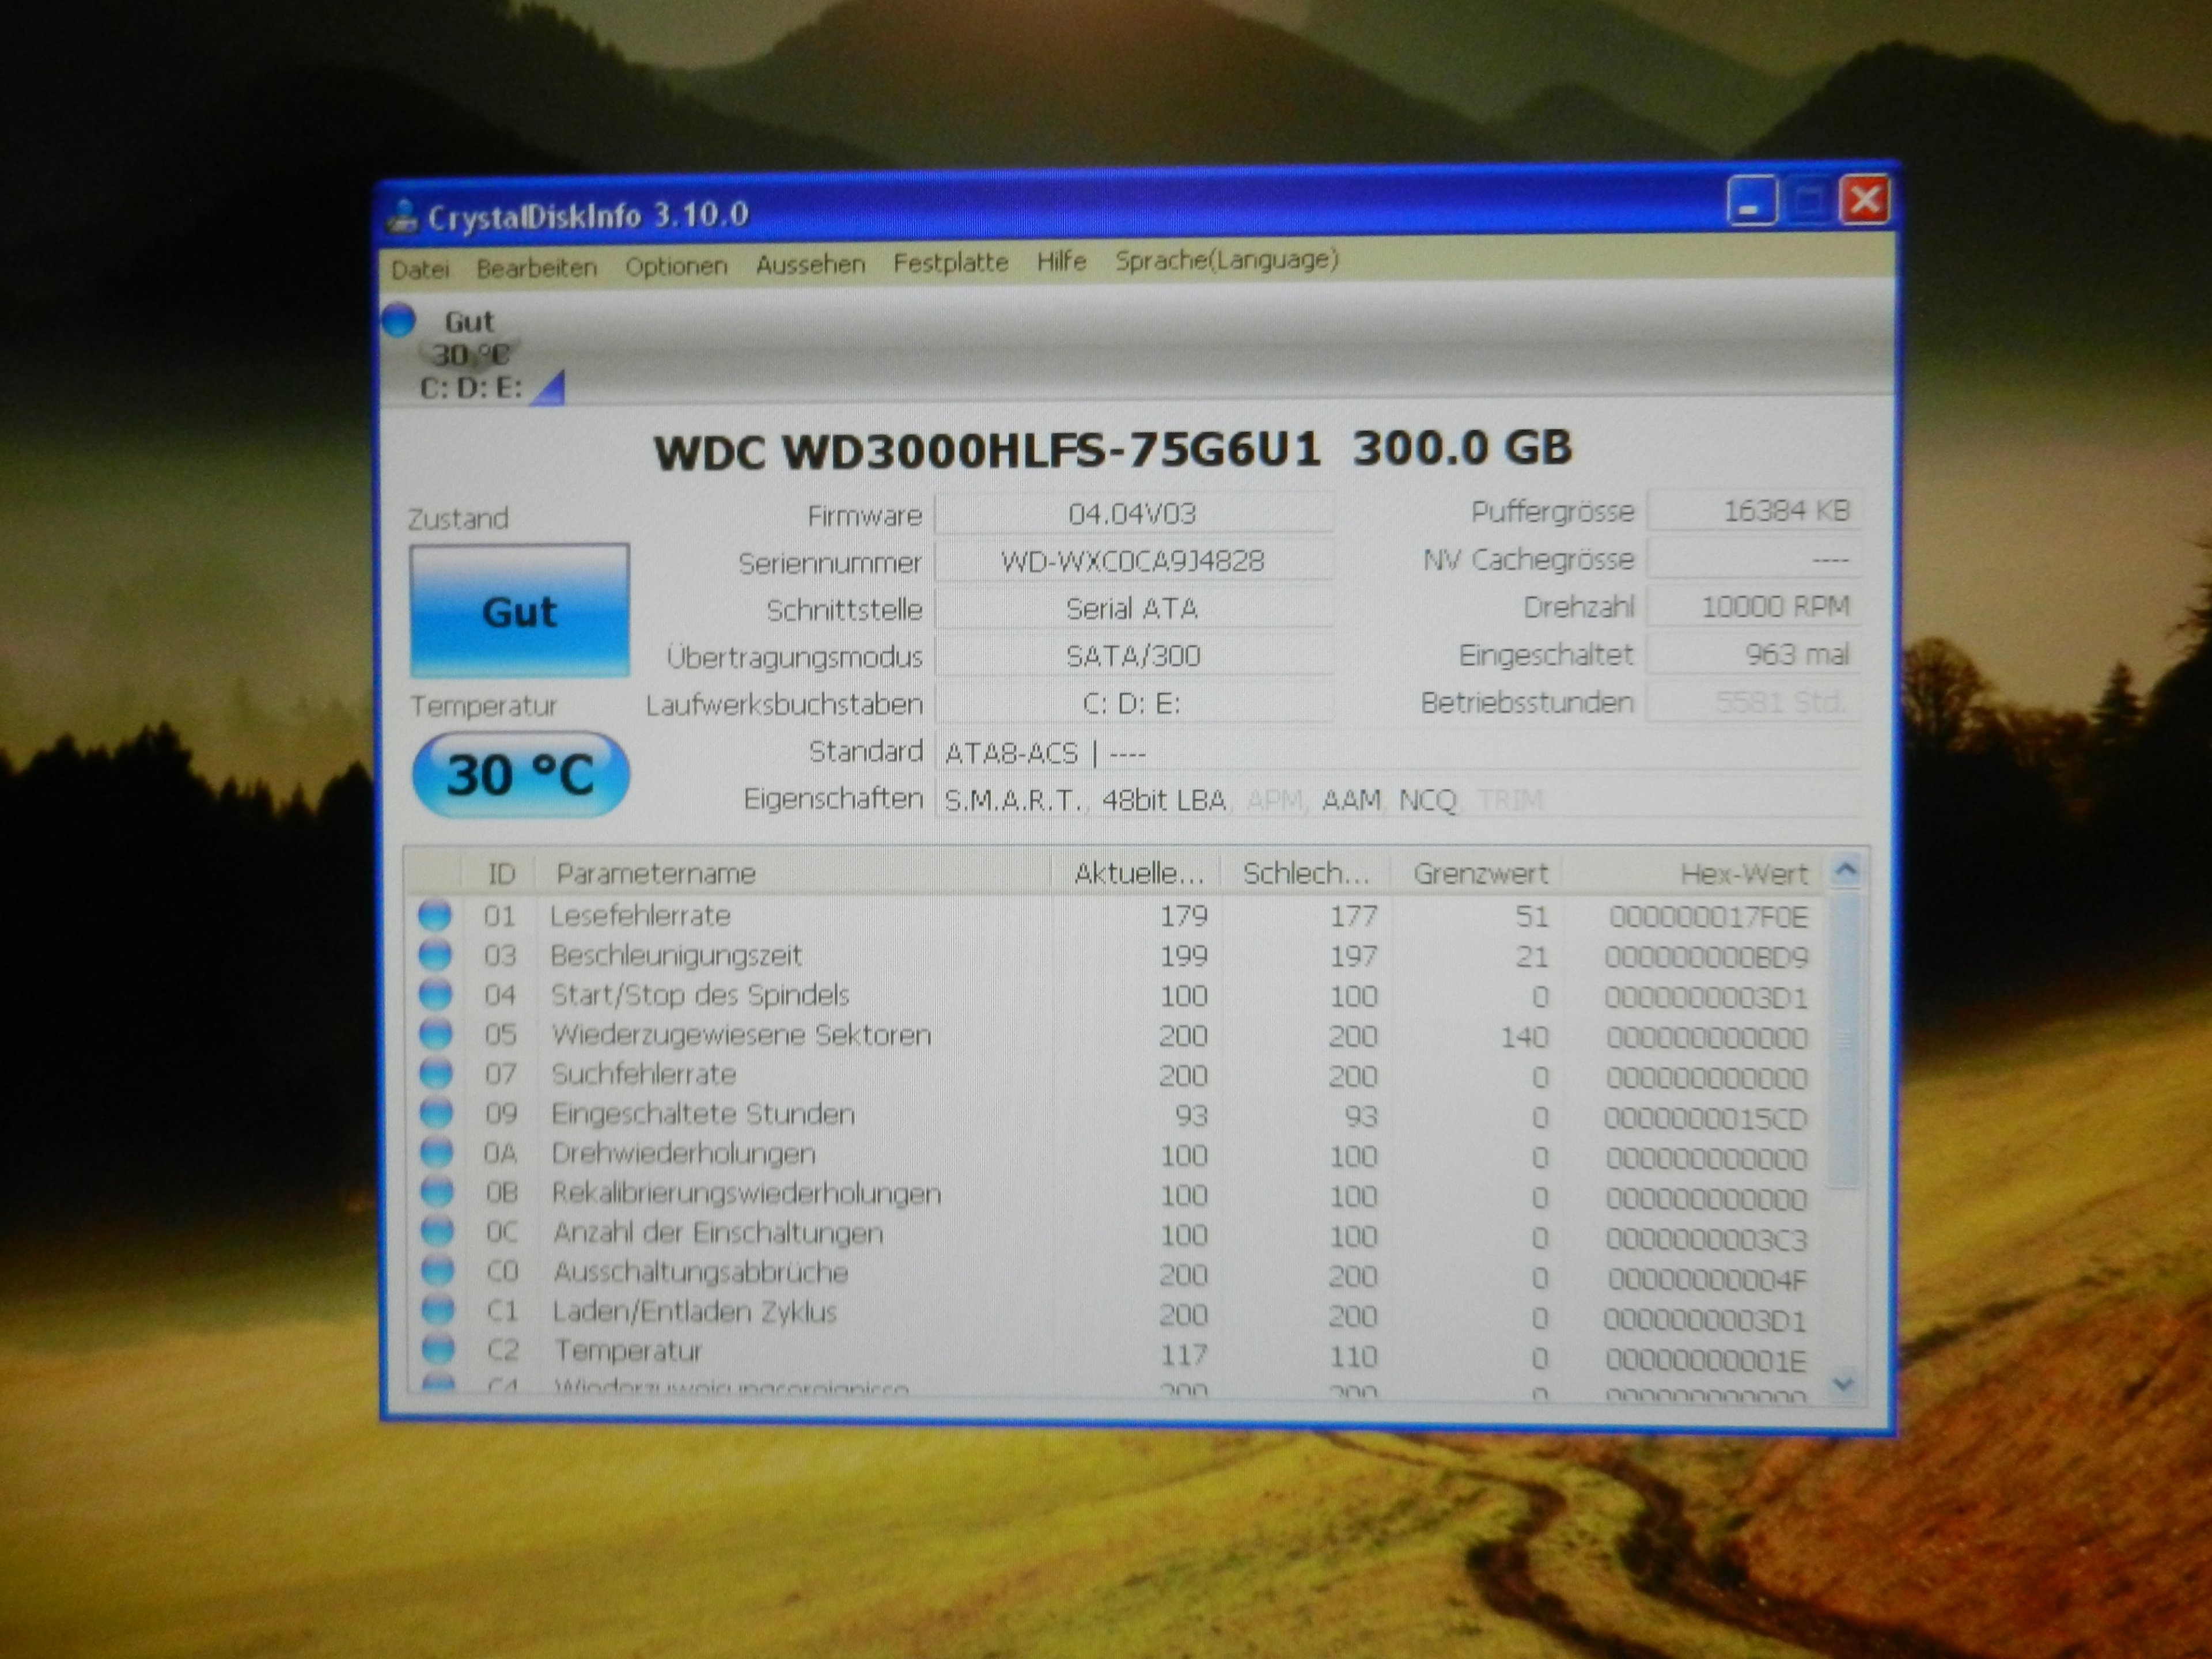Open the Datei menu
This screenshot has height=1659, width=2212.
tap(420, 269)
